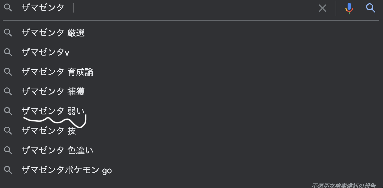Viewport: 383px width, 188px height.
Task: Click the blue search submit icon
Action: [371, 8]
